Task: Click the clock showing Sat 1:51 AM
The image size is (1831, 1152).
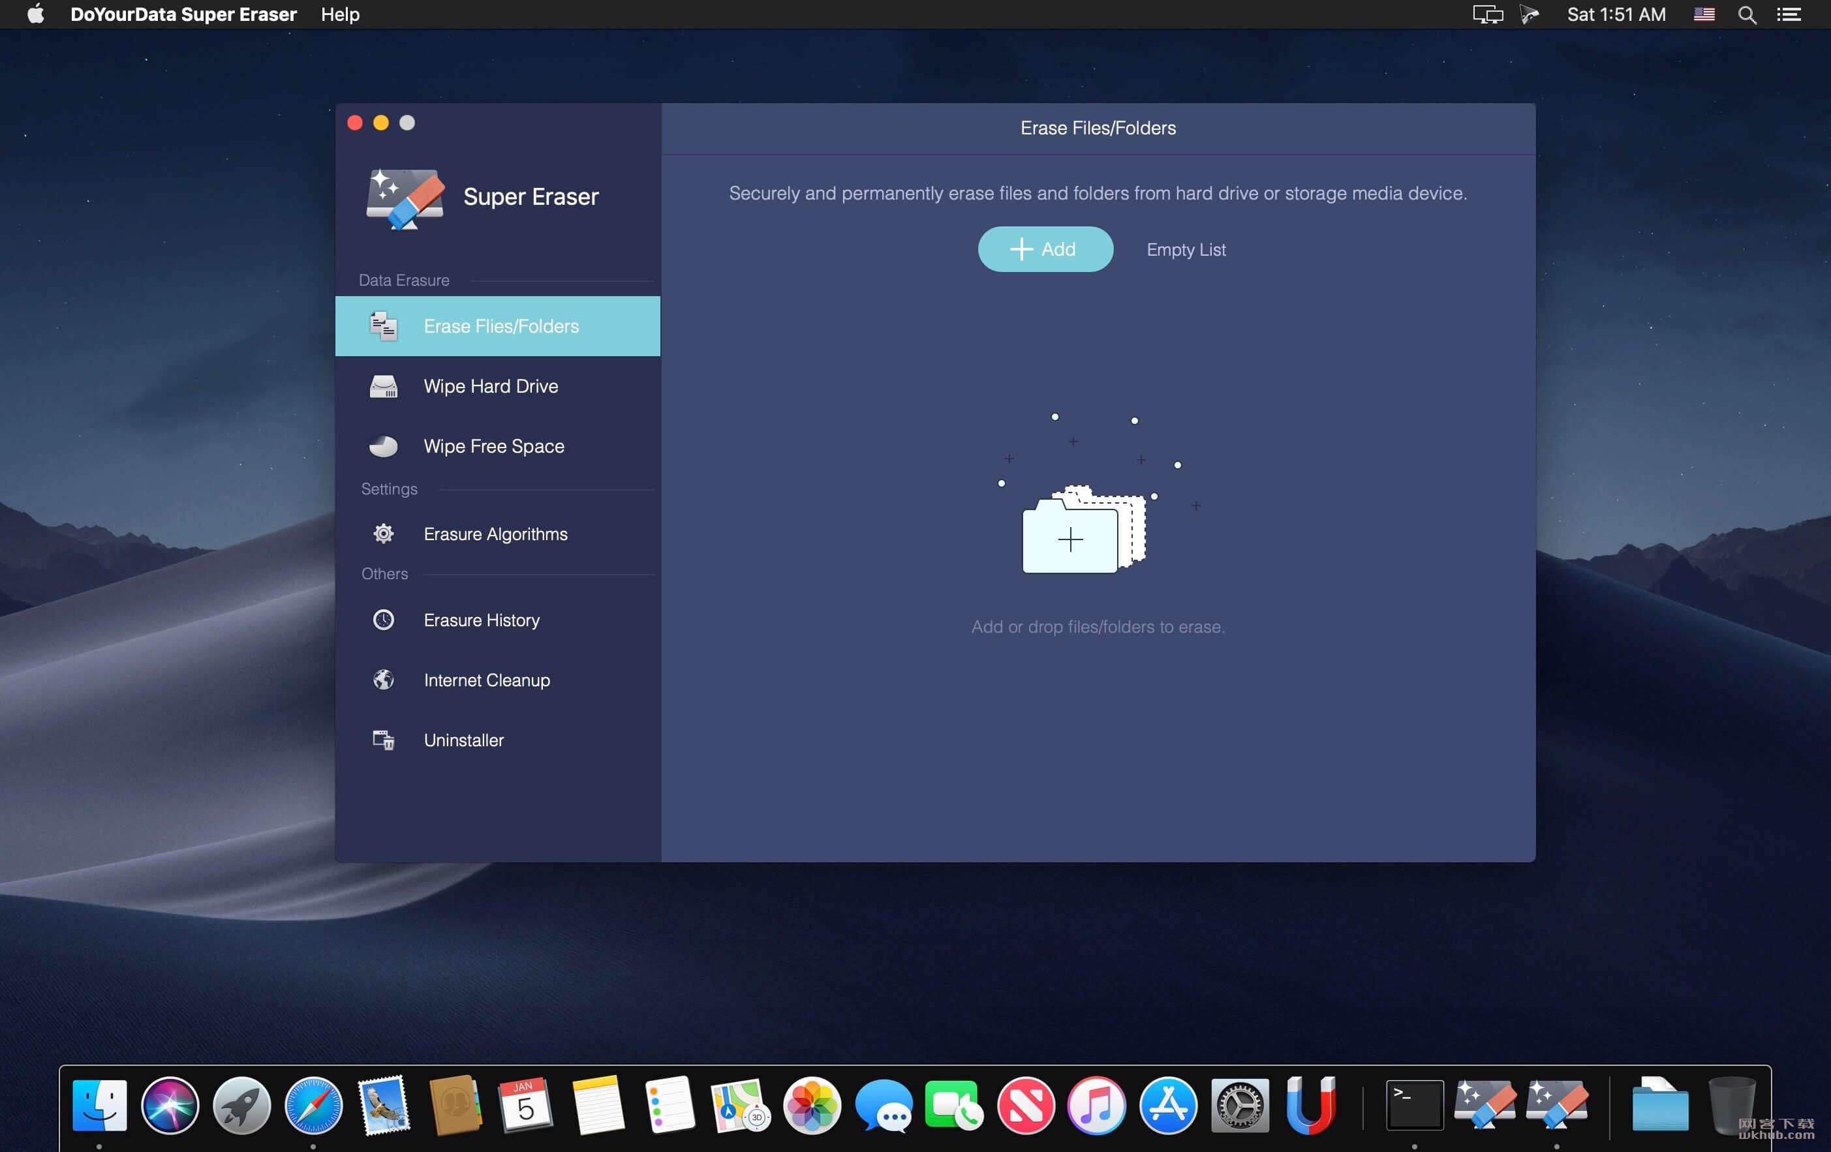Action: 1616,14
